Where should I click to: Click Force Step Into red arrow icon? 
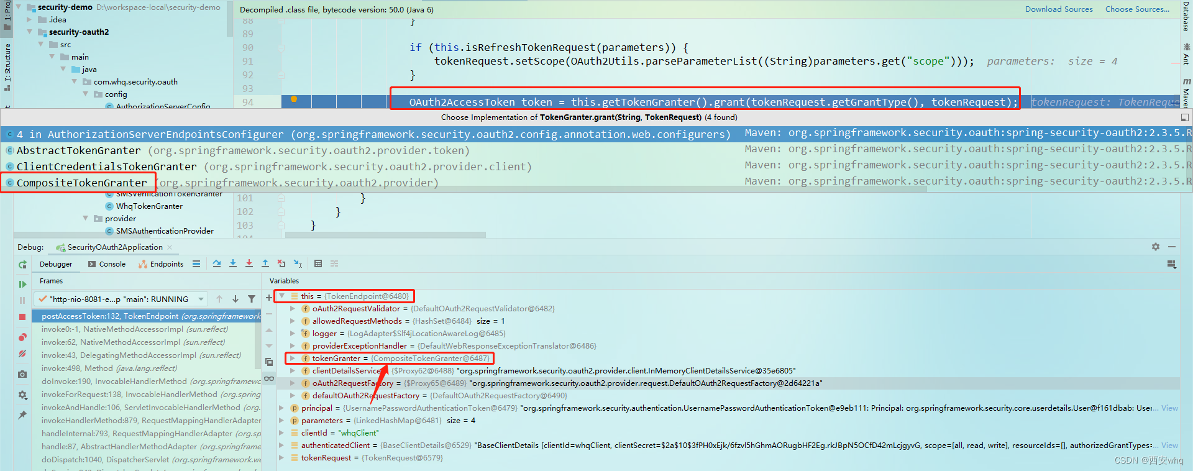point(249,264)
